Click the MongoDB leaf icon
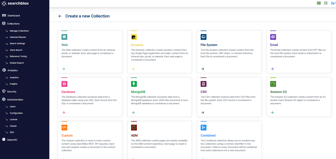 click(134, 84)
